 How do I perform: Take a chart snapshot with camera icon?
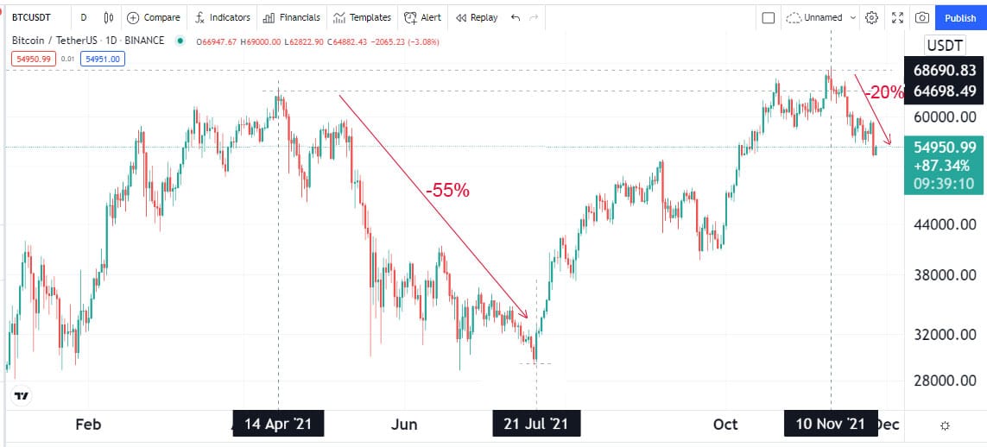click(921, 17)
